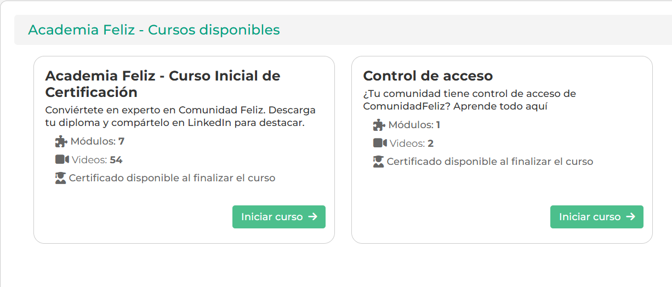Click the Módulos: 7 label
This screenshot has height=287, width=672.
98,141
